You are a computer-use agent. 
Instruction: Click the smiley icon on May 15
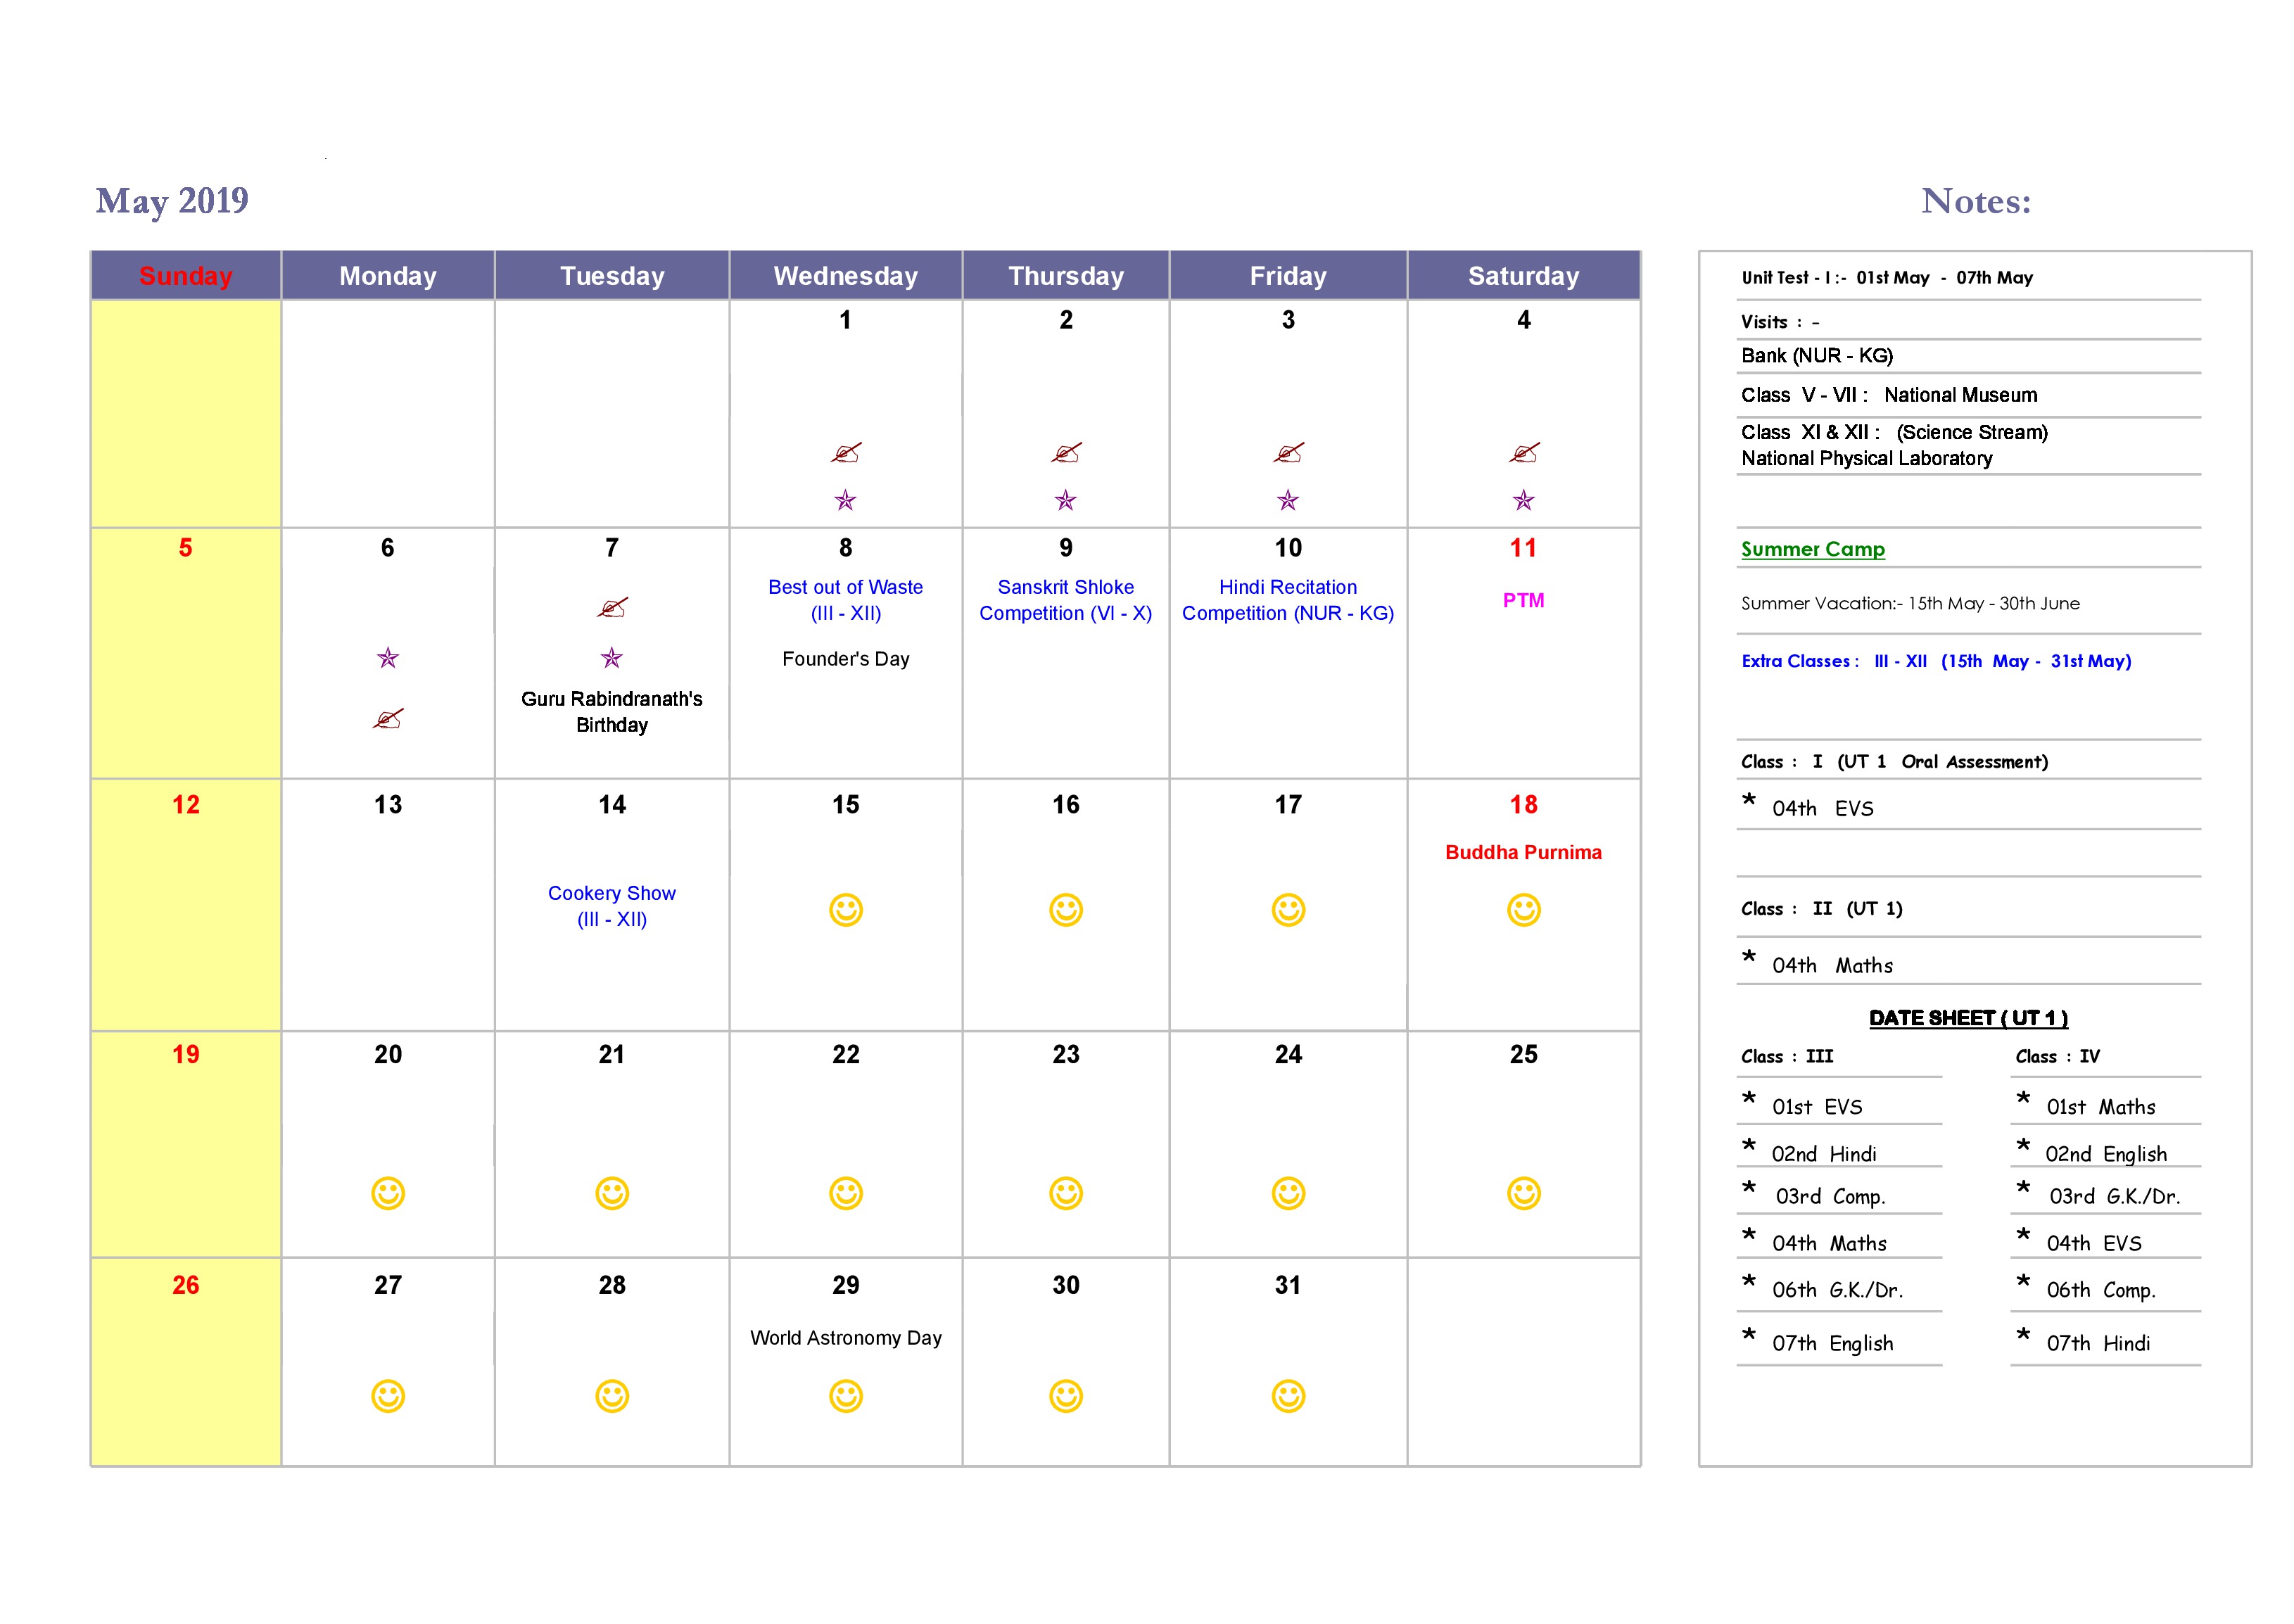pyautogui.click(x=845, y=910)
